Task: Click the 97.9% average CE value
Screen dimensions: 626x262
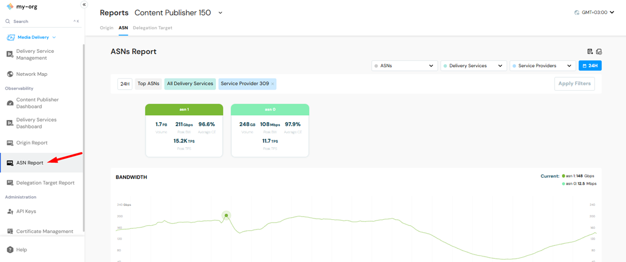Action: click(293, 124)
